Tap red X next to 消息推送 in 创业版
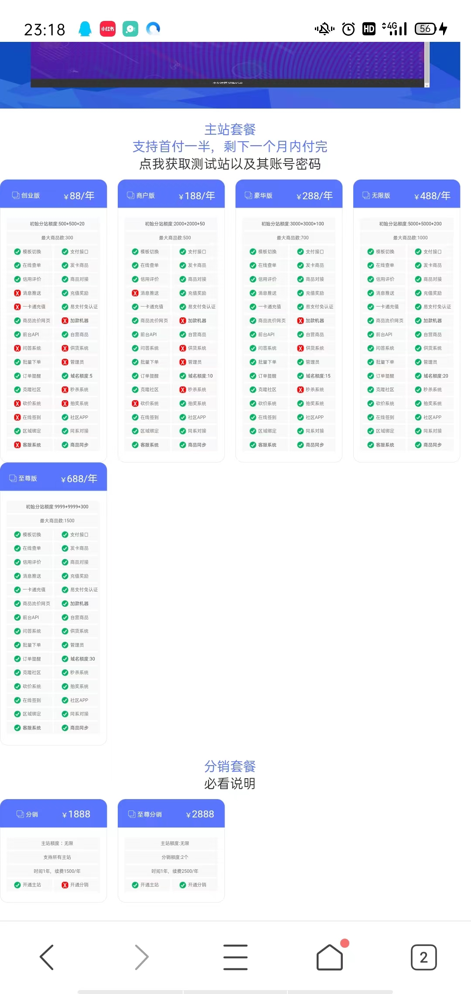 pyautogui.click(x=17, y=293)
